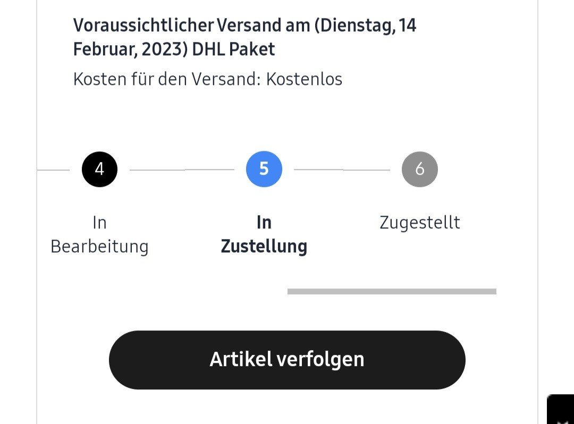Click the gray horizontal scrollbar under the steps

point(392,291)
